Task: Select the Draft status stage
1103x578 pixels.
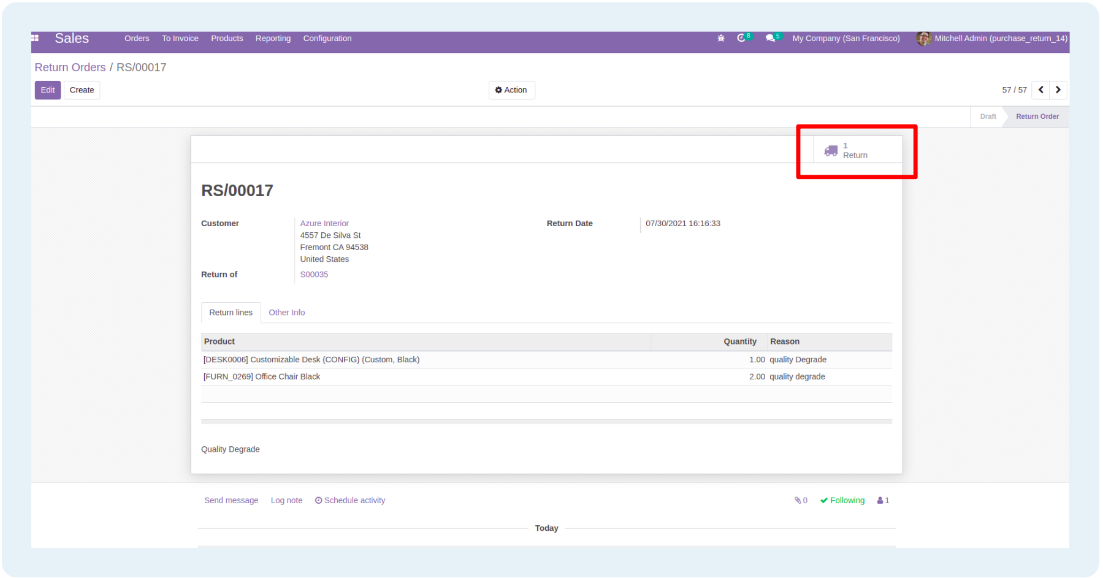Action: tap(988, 116)
